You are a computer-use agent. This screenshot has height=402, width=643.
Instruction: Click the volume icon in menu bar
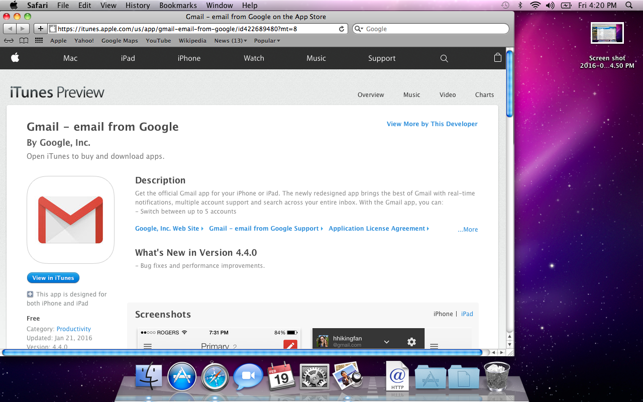point(550,5)
